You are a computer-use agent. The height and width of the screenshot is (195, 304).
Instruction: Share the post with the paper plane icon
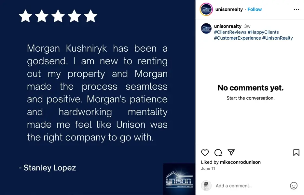(231, 152)
